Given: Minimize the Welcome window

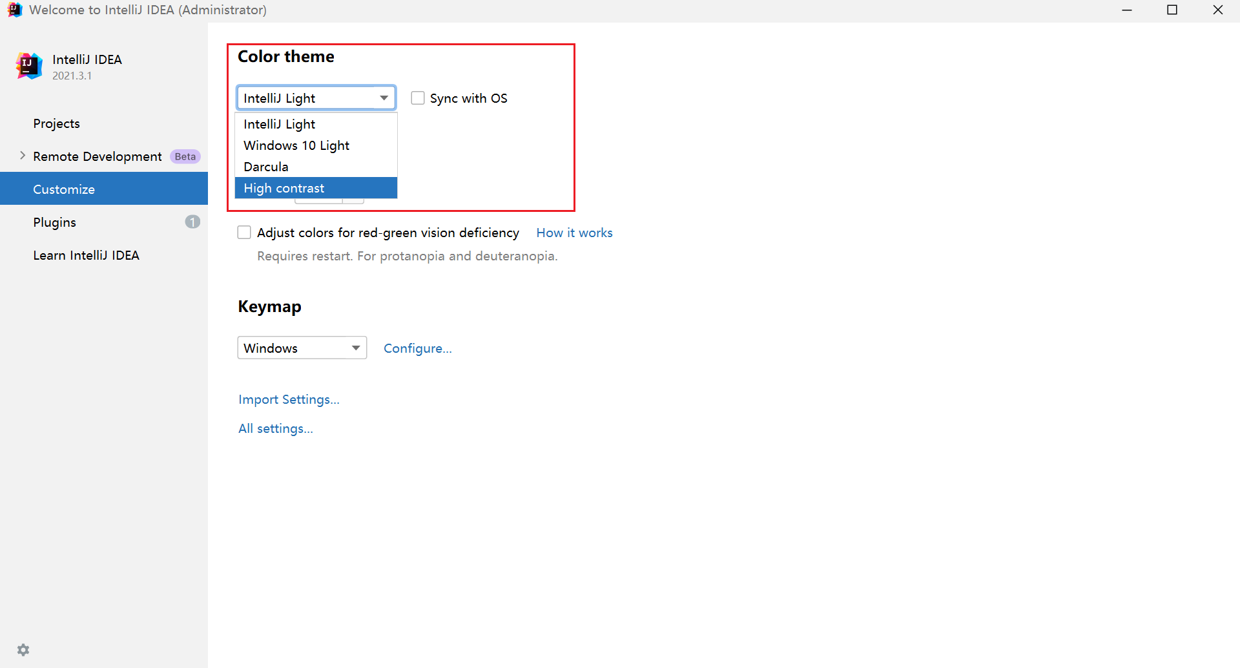Looking at the screenshot, I should 1127,10.
